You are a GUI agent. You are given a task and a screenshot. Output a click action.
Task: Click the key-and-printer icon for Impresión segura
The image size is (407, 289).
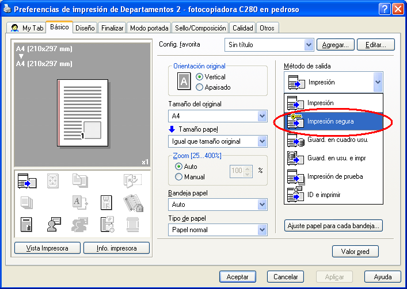295,121
